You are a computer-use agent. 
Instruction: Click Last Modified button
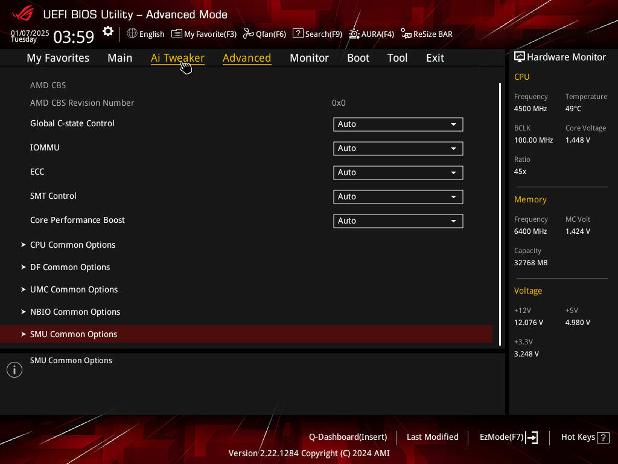432,437
